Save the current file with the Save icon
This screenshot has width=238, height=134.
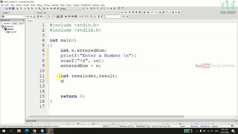10,9
